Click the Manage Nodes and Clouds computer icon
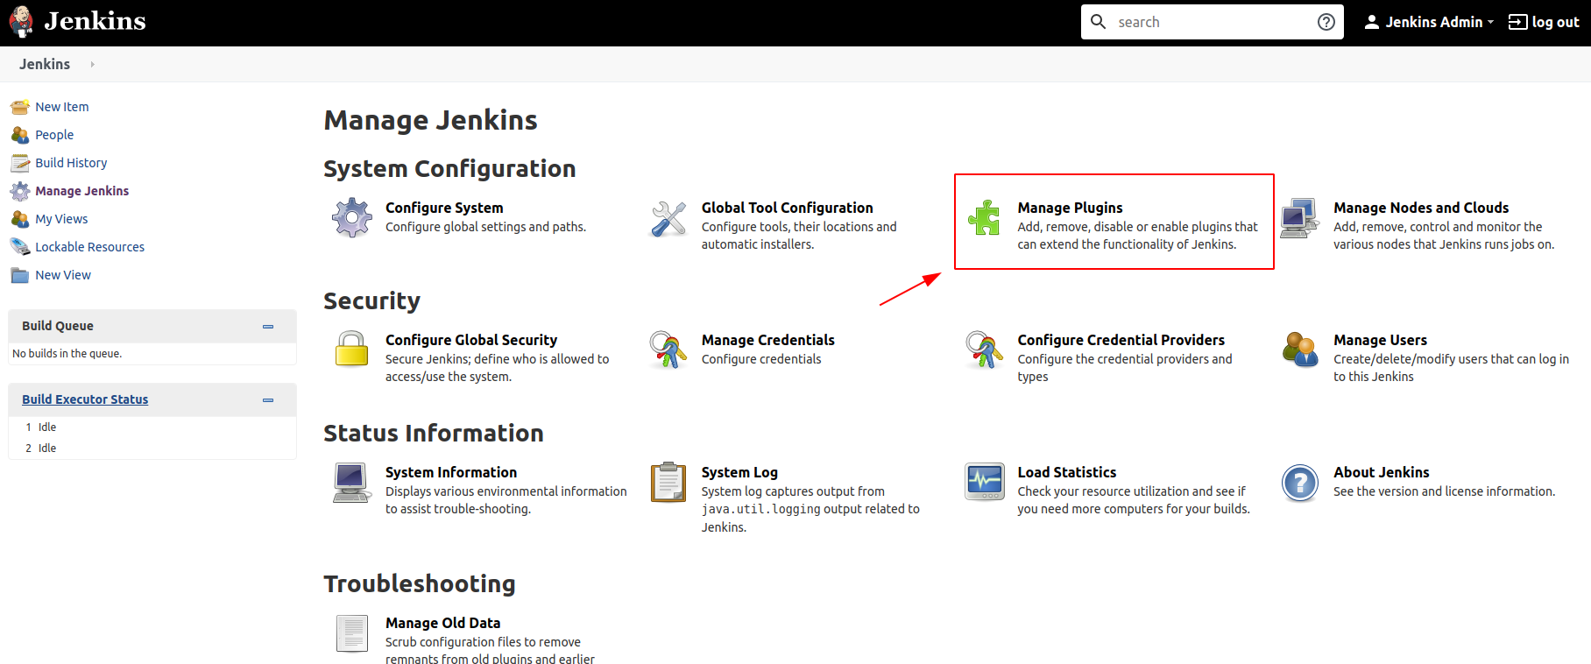The height and width of the screenshot is (664, 1591). point(1299,218)
